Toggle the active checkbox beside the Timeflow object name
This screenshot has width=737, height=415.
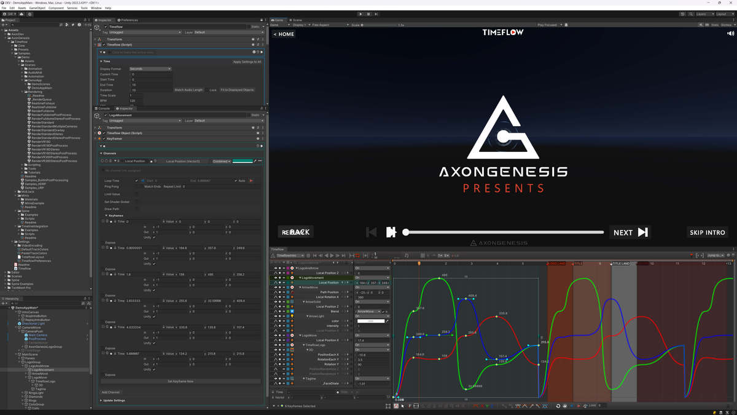coord(106,27)
